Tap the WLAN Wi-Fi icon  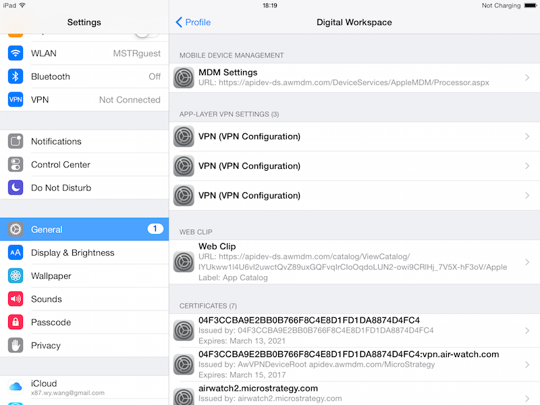16,53
